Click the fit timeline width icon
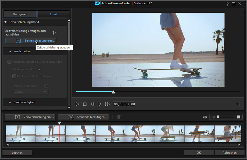This screenshot has width=247, height=160. click(205, 117)
